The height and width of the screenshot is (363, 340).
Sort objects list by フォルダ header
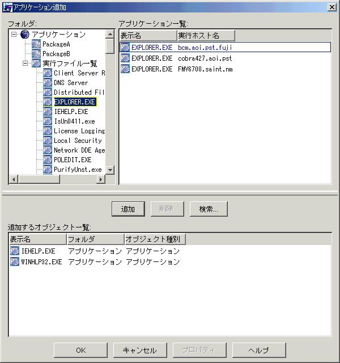pos(96,239)
